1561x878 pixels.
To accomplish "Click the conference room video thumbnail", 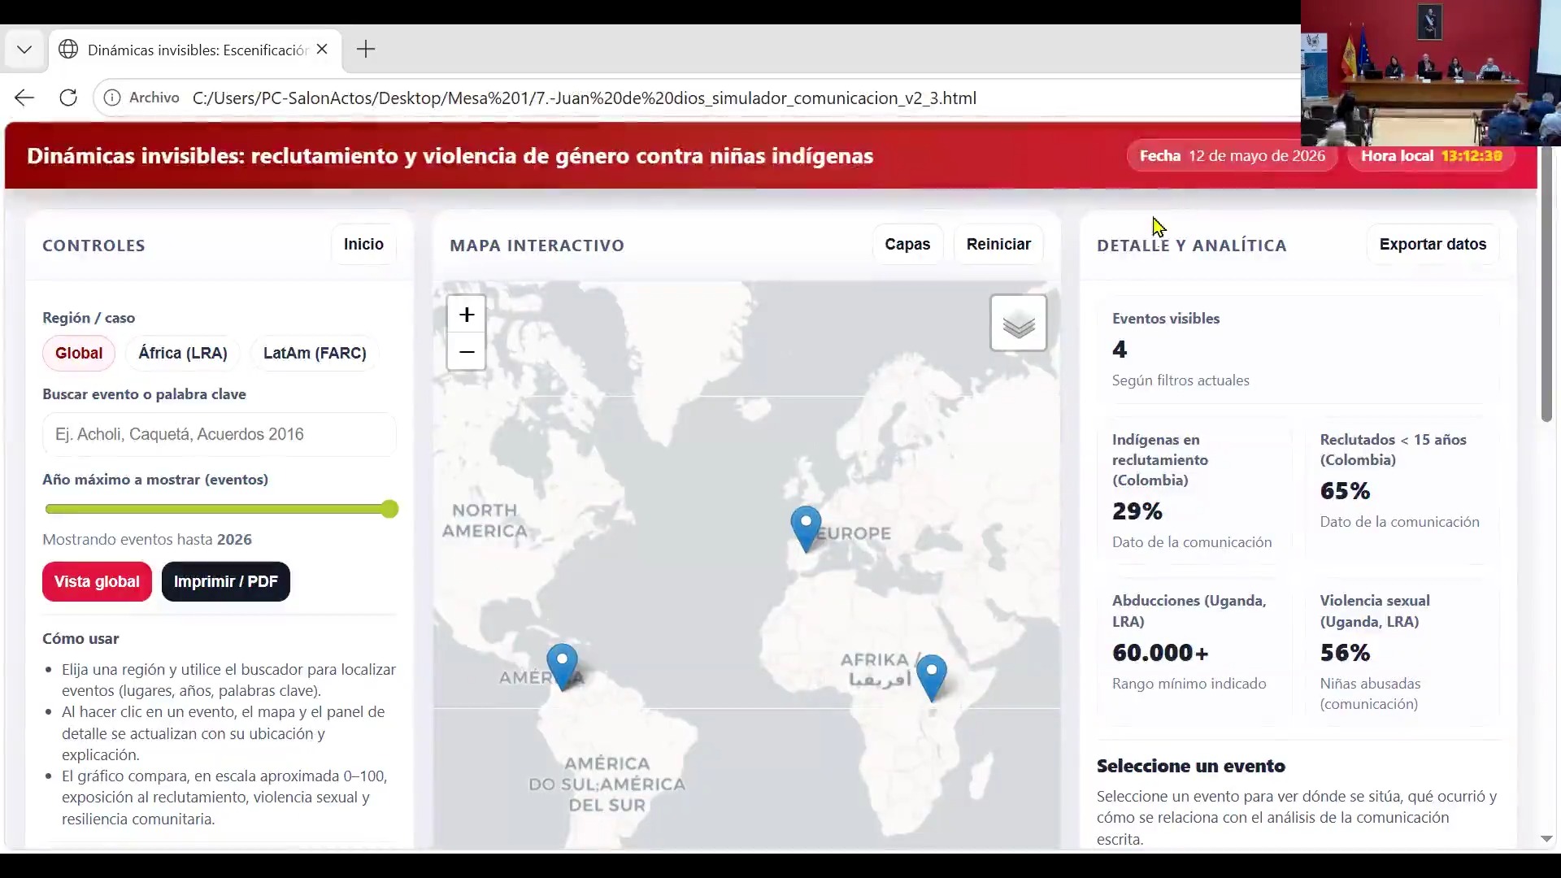I will [1430, 72].
